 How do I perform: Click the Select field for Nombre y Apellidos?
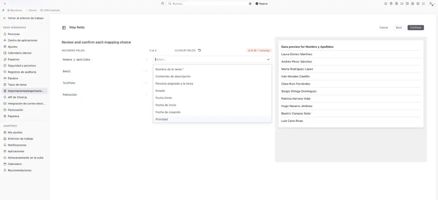click(x=212, y=59)
